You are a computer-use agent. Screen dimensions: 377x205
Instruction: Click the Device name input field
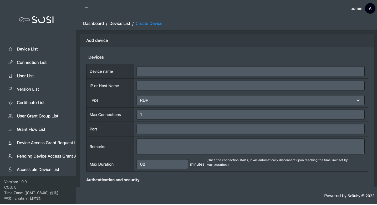tap(250, 71)
